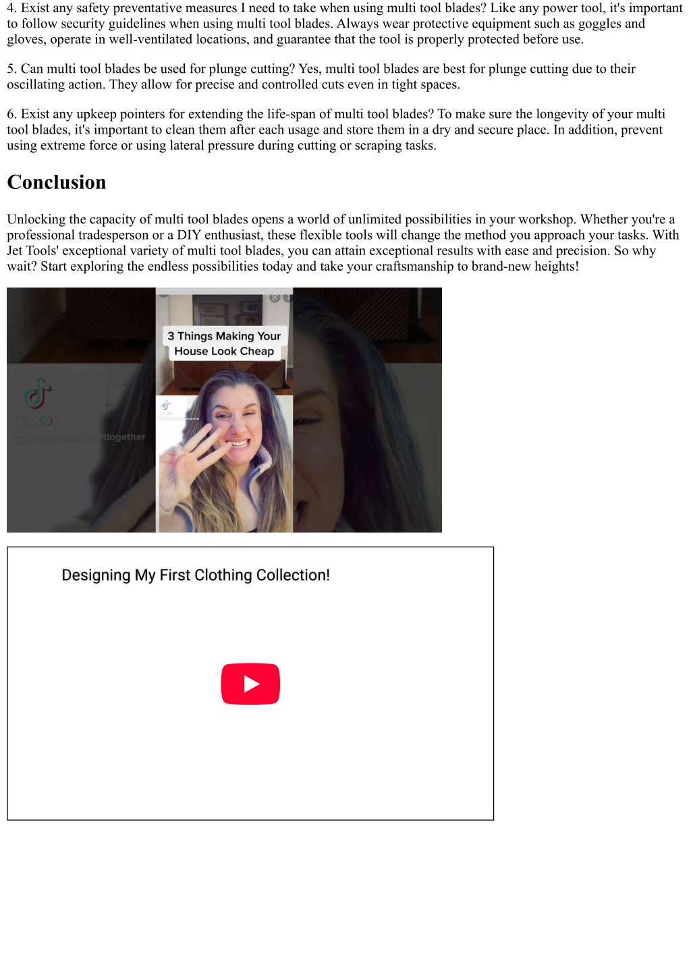691x976 pixels.
Task: Click the large blurred TikTok logo
Action: (x=38, y=394)
